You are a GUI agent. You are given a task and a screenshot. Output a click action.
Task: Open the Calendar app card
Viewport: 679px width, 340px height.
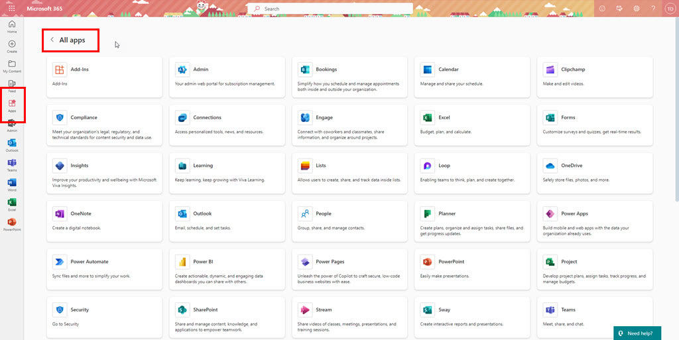tap(472, 77)
